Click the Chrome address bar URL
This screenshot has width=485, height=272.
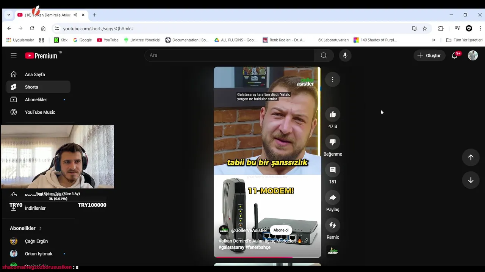tap(98, 28)
